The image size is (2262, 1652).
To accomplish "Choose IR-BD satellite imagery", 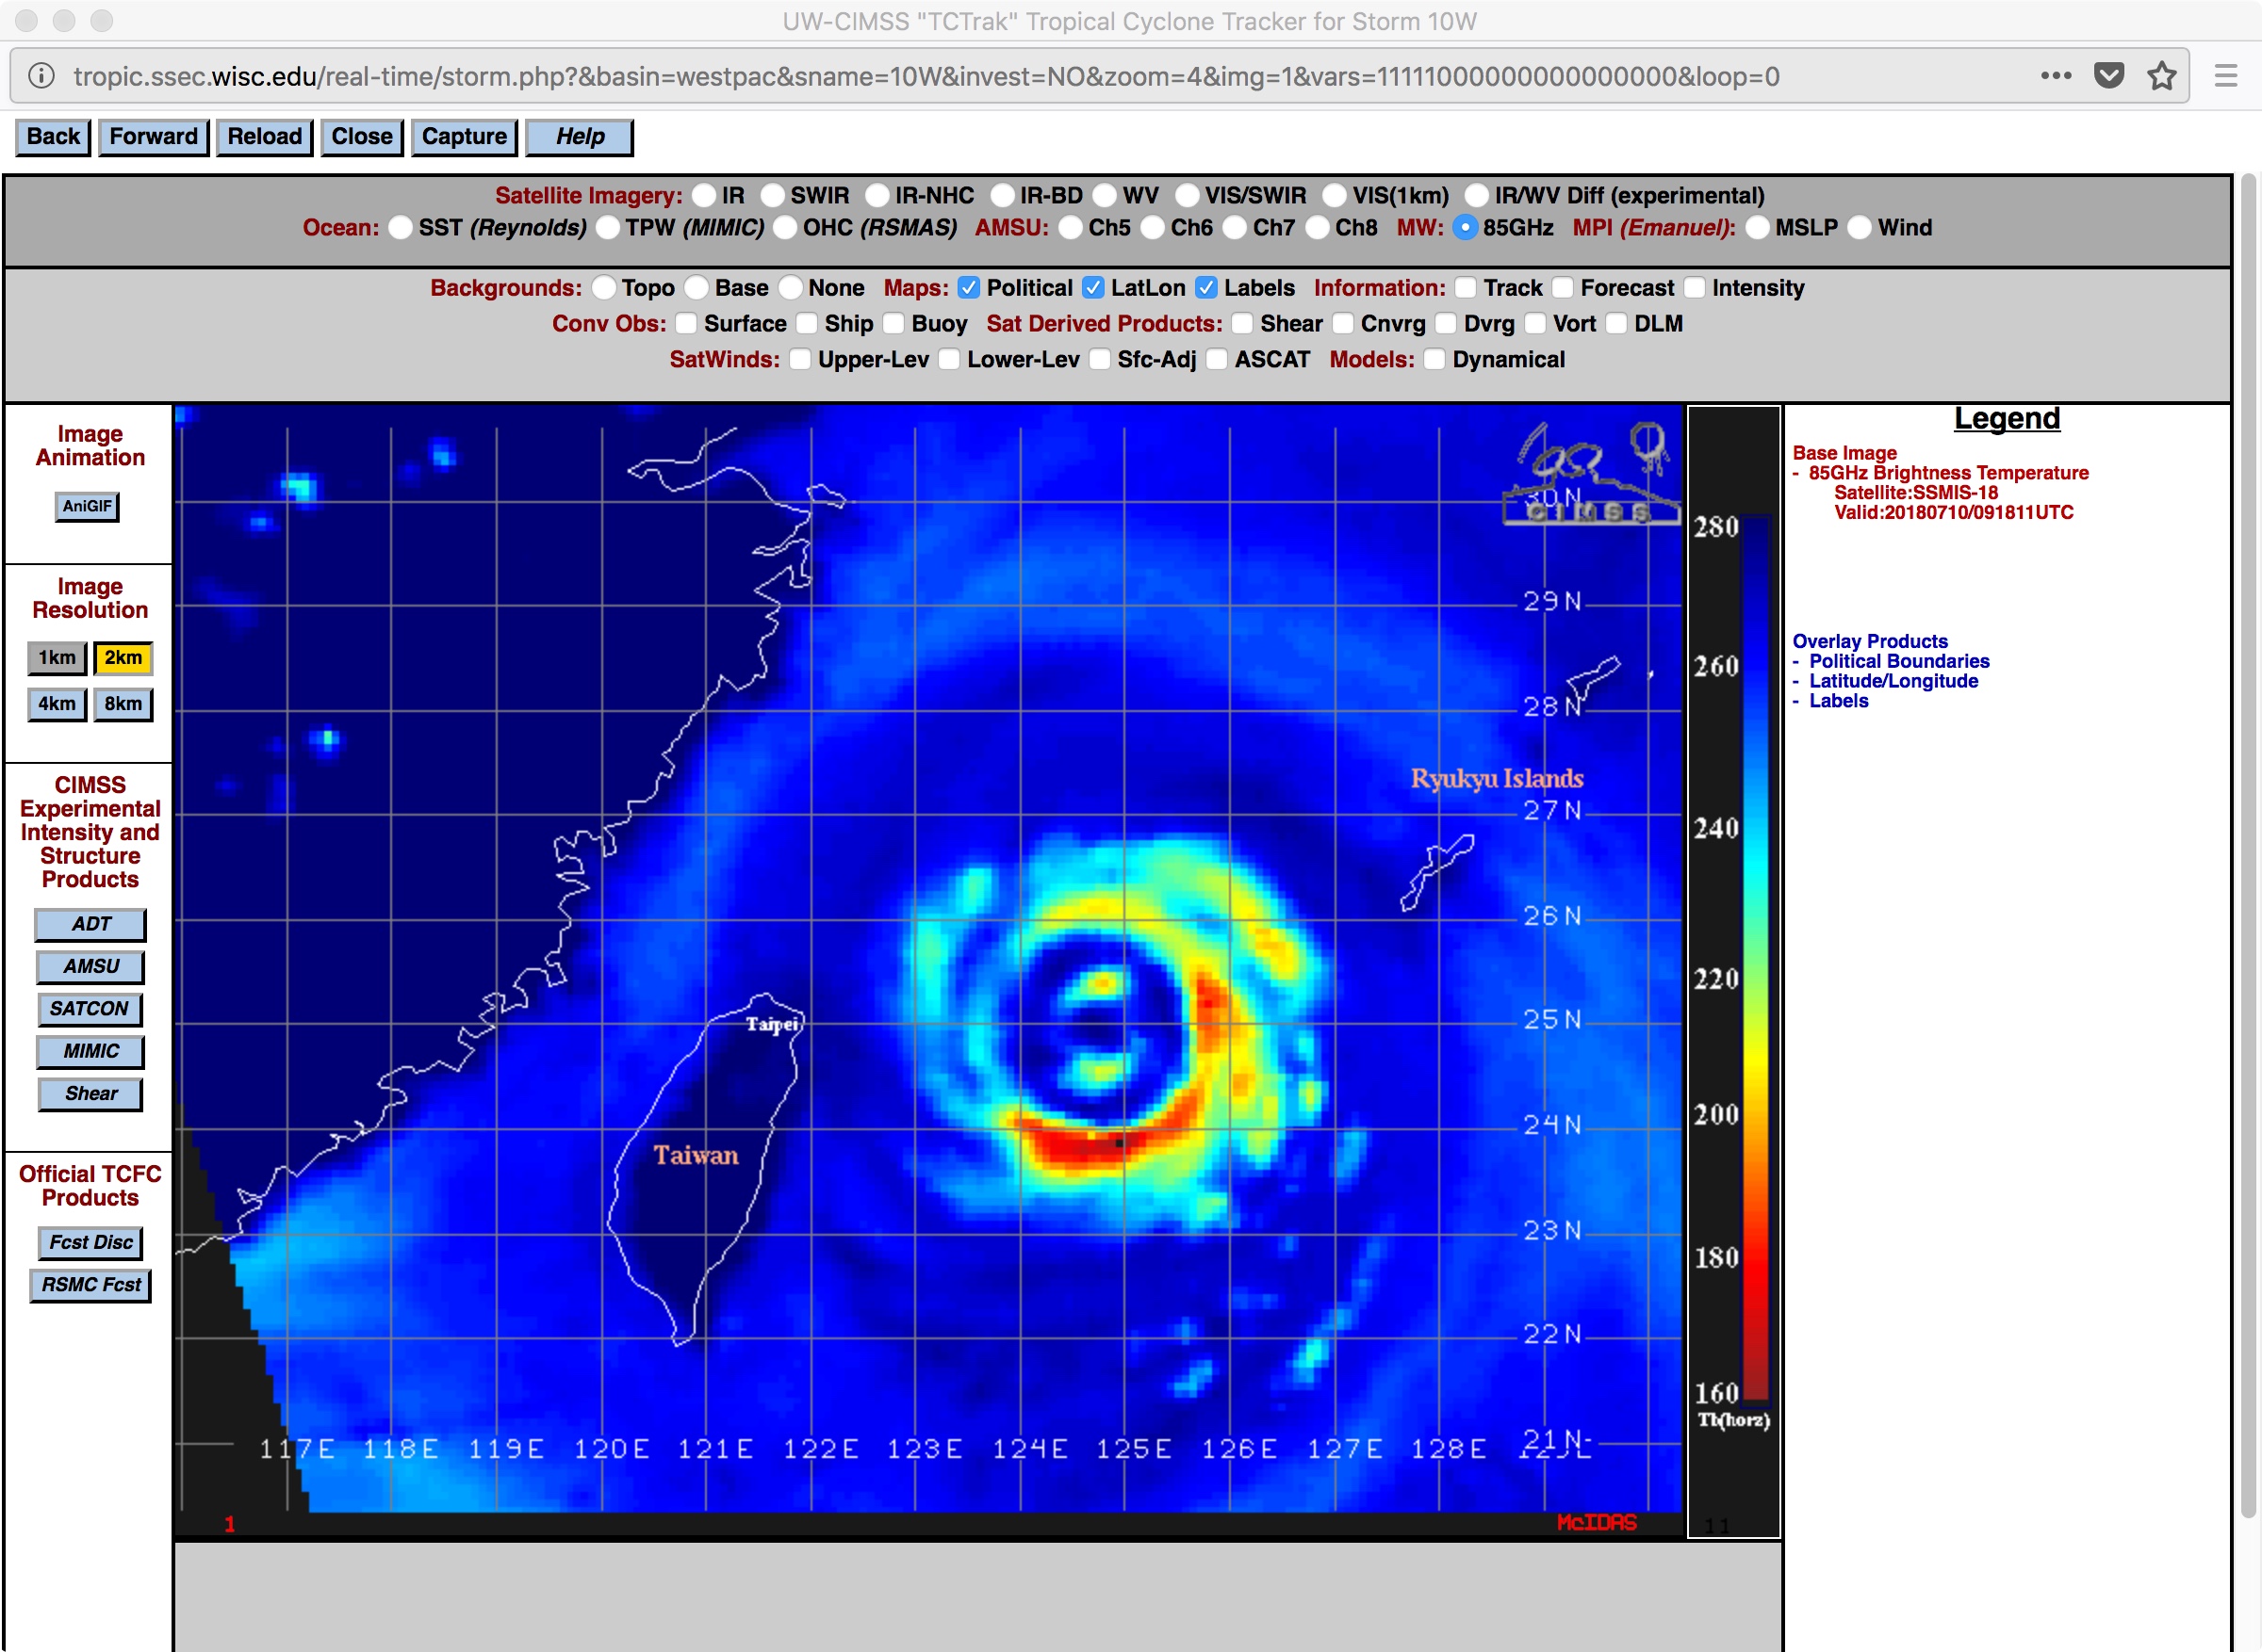I will pos(1003,195).
